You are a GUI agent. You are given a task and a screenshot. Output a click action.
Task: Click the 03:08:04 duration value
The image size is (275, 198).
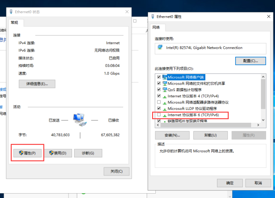(112, 66)
